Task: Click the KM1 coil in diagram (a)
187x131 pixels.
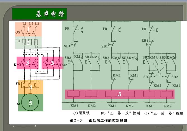Action: (x=73, y=94)
